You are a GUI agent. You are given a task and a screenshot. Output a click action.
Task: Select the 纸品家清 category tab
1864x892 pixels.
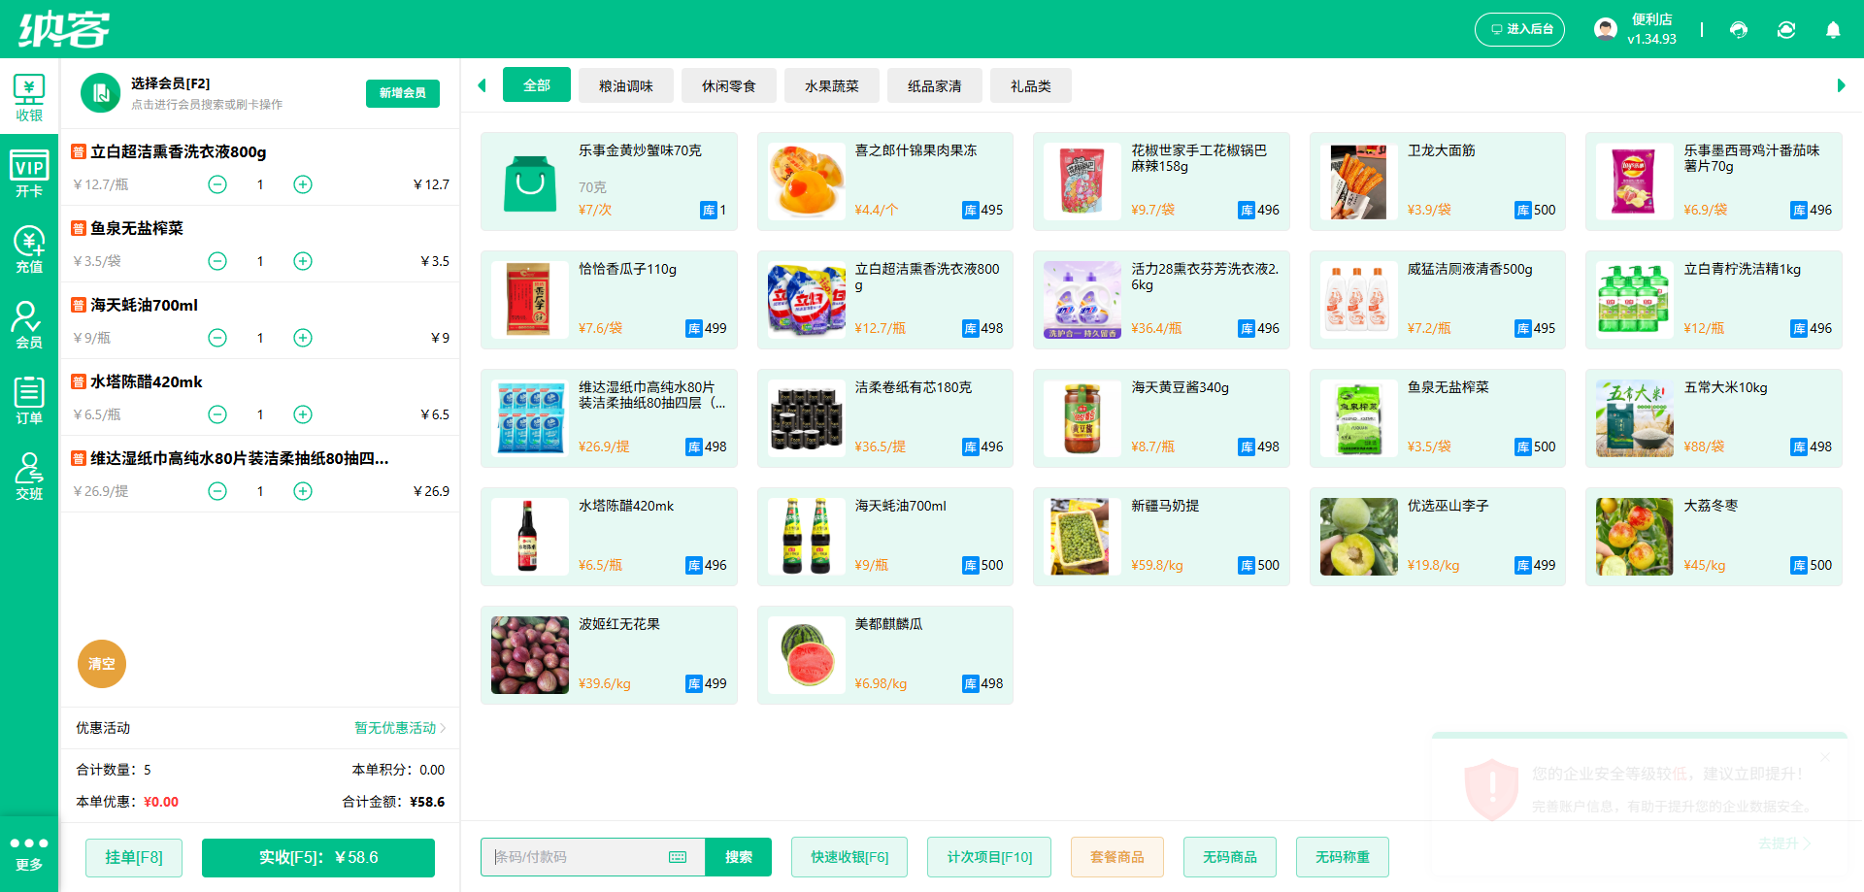(x=935, y=85)
